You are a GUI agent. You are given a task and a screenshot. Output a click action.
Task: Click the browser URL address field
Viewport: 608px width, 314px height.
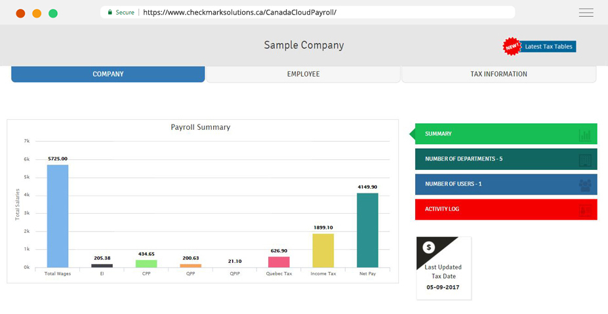(x=315, y=12)
